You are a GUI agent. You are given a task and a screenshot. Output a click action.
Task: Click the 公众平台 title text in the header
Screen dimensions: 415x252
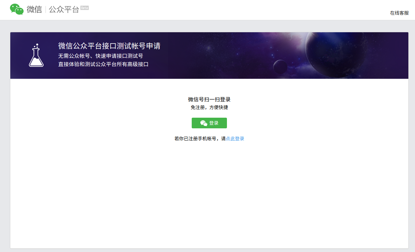click(64, 9)
